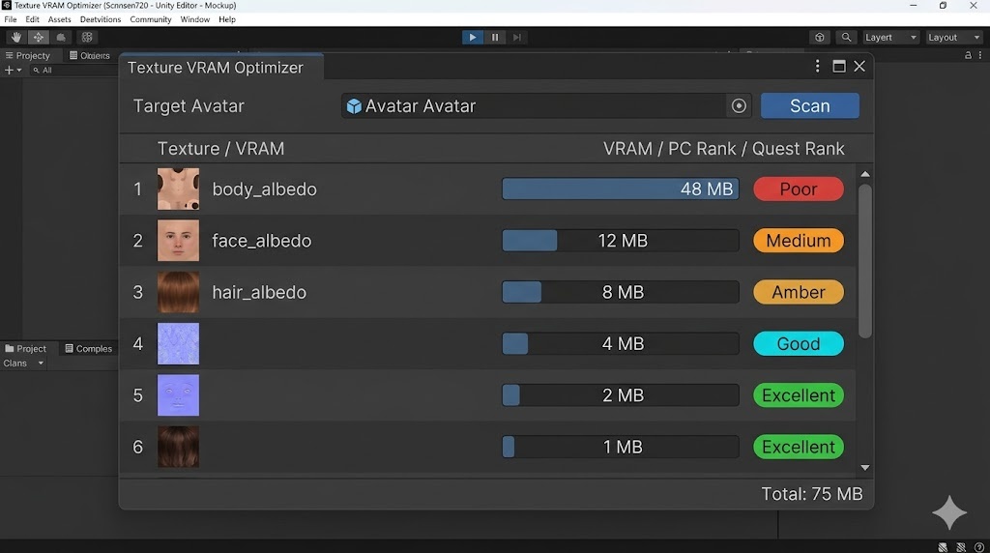The image size is (990, 553).
Task: Click the 12 MB VRAM bar
Action: 621,241
